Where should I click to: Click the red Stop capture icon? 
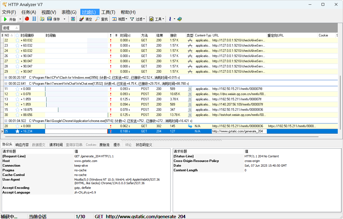(x=27, y=19)
